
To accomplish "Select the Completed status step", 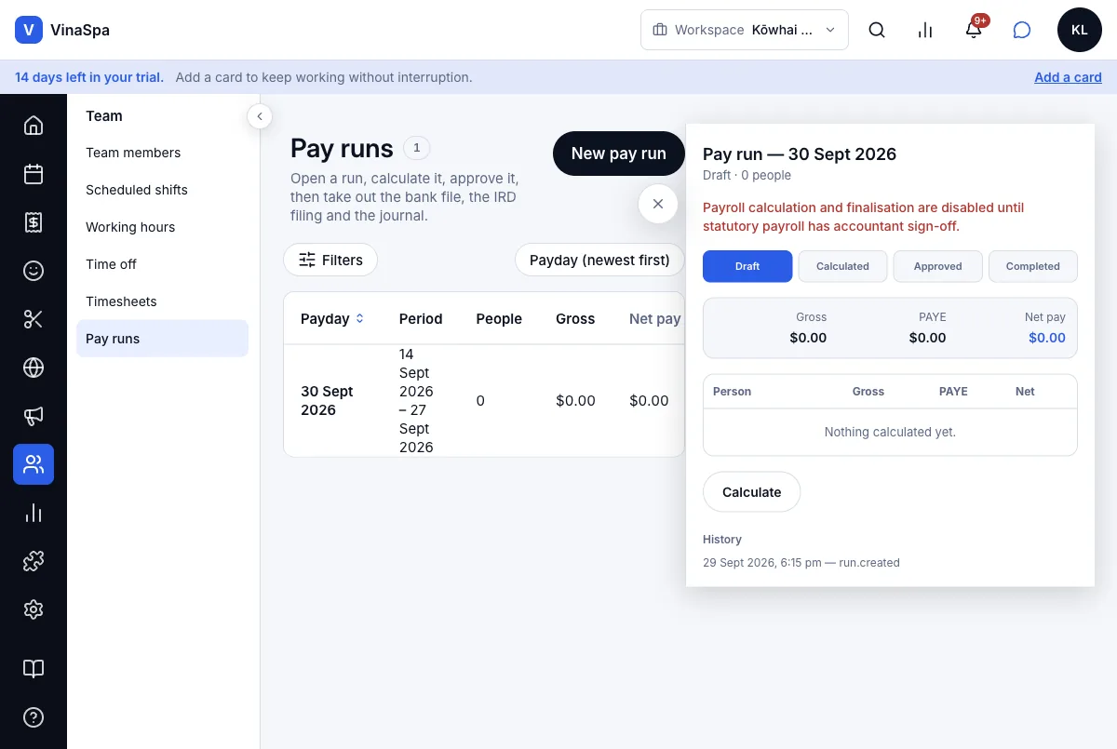I will pos(1032,266).
